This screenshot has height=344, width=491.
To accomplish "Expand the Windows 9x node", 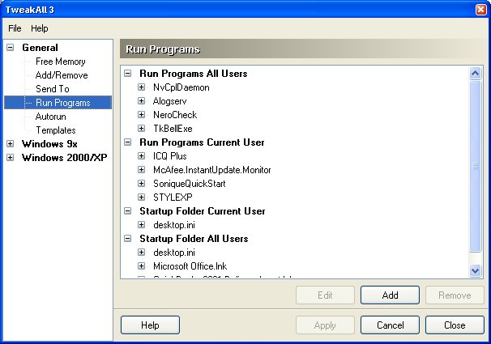I will coord(11,144).
